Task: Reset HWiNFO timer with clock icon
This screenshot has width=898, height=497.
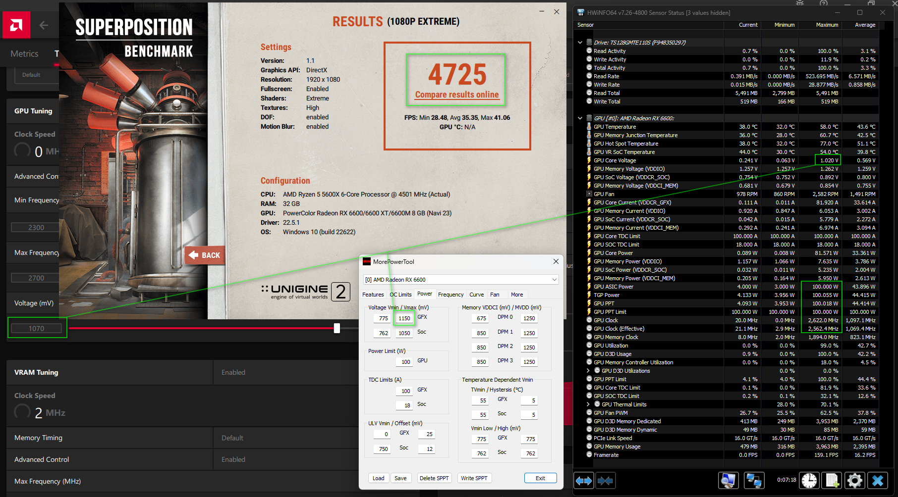Action: click(809, 480)
